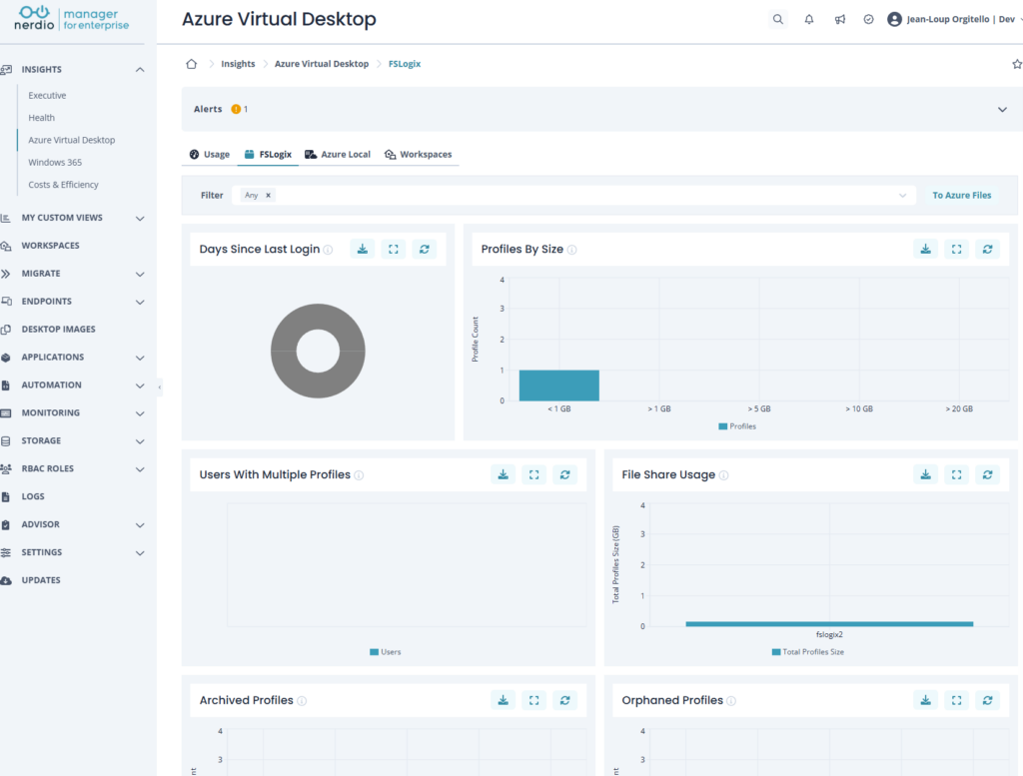Screen dimensions: 1023x776
Task: Expand the Storage sidebar section
Action: point(140,441)
